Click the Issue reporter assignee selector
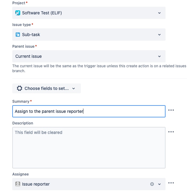Viewport: 187px width, 196px height. (89, 184)
